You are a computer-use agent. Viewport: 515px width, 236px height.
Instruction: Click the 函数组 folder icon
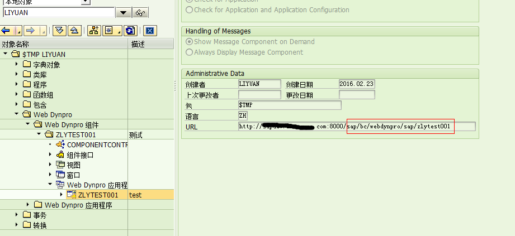(27, 94)
